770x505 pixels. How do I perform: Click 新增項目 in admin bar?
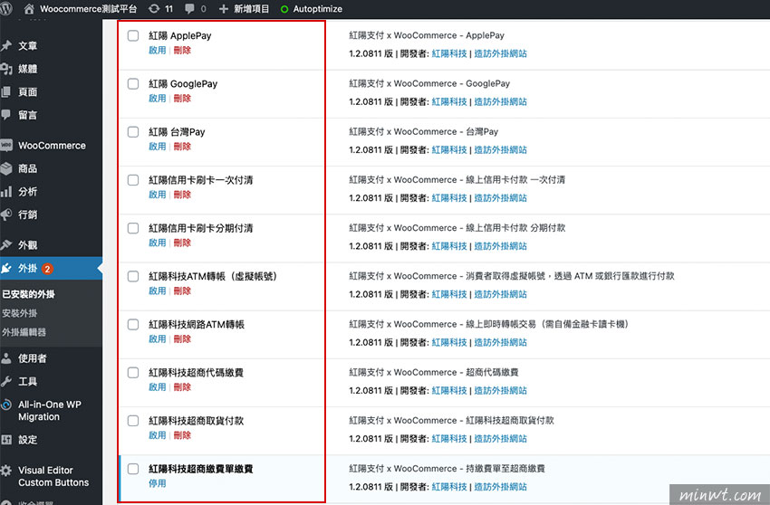click(x=251, y=9)
